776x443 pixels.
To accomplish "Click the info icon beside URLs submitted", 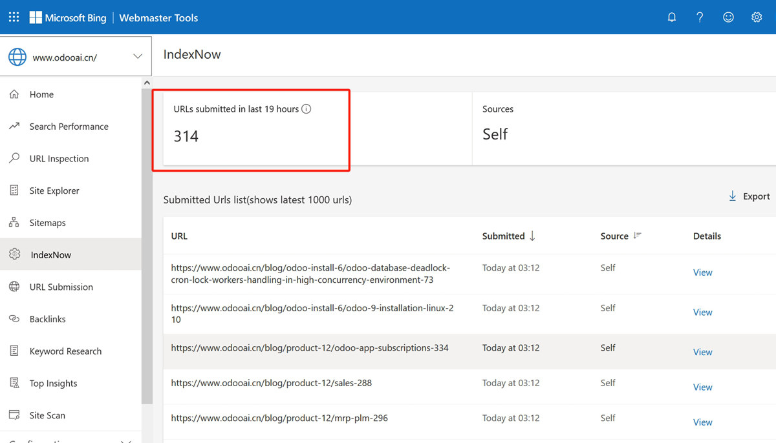I will 307,109.
